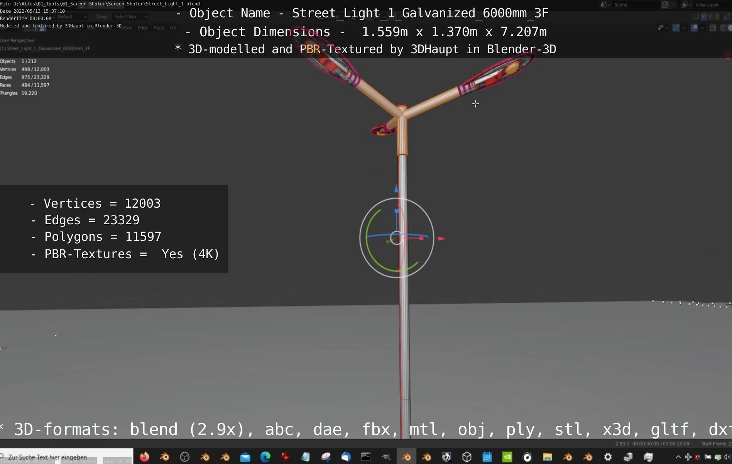Toggle mirror X axis button

(703, 17)
